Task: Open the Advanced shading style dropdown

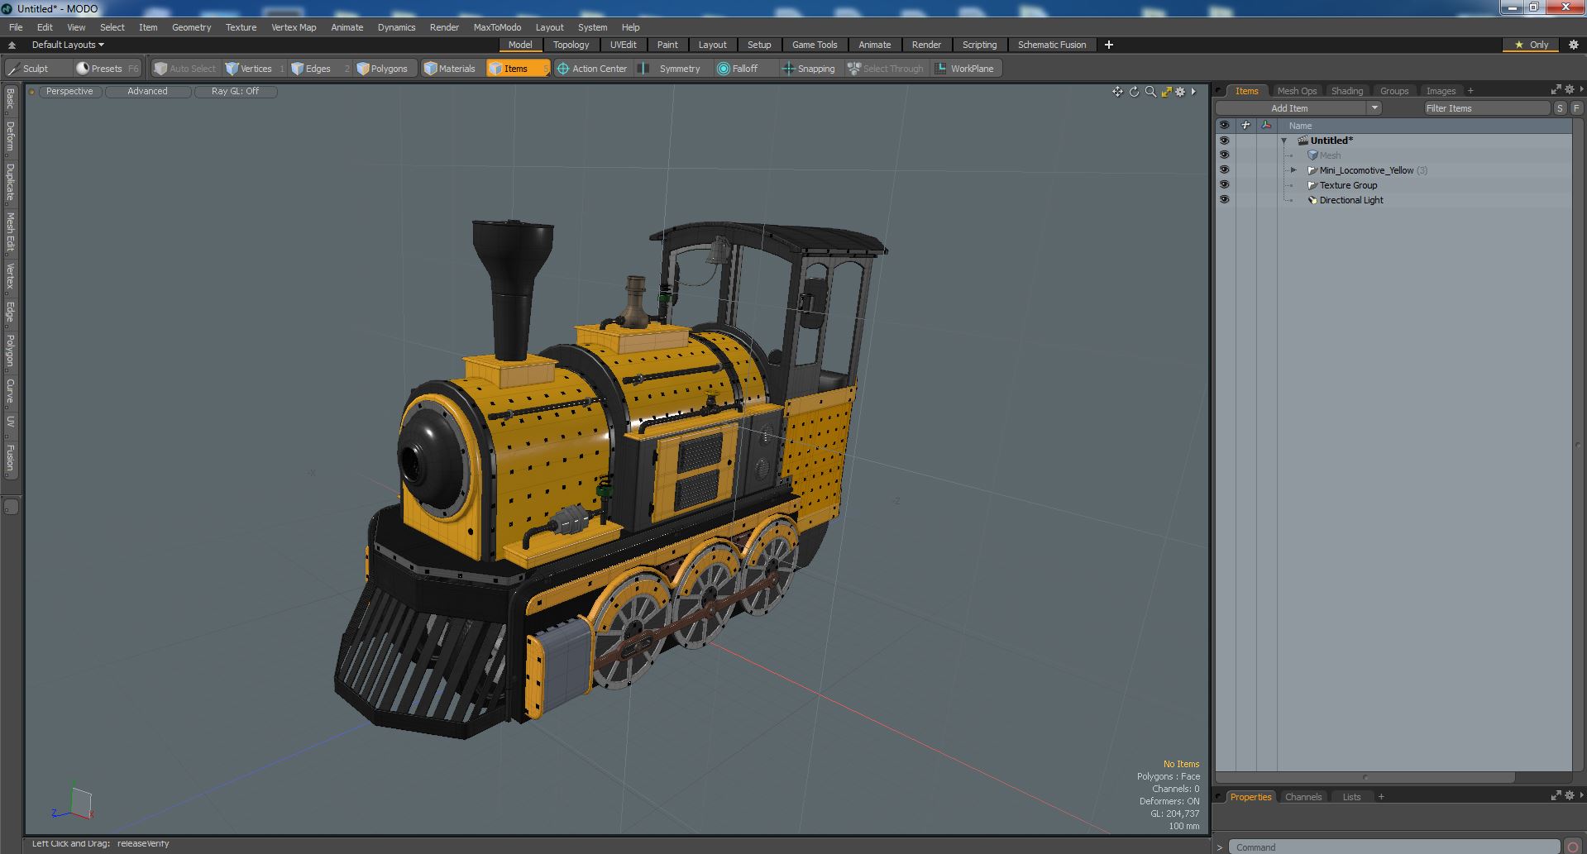Action: 147,92
